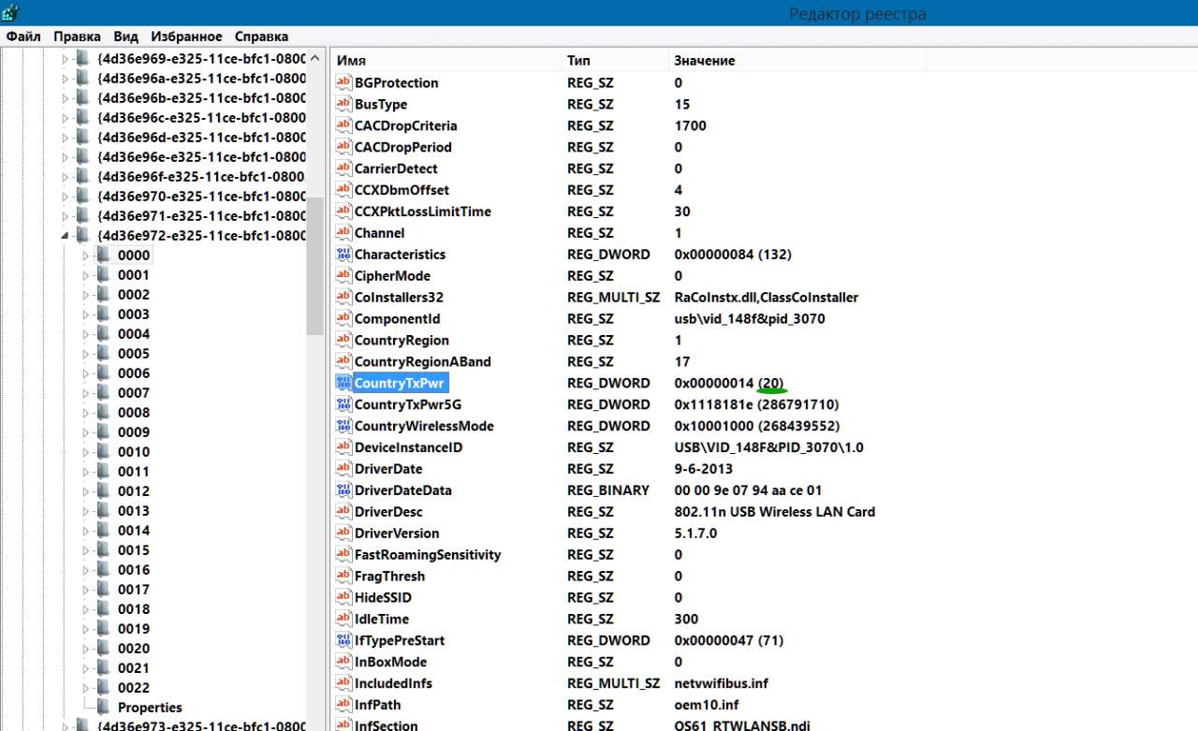Click the string icon beside CountryRegion
Viewport: 1198px width, 731px height.
pyautogui.click(x=343, y=341)
